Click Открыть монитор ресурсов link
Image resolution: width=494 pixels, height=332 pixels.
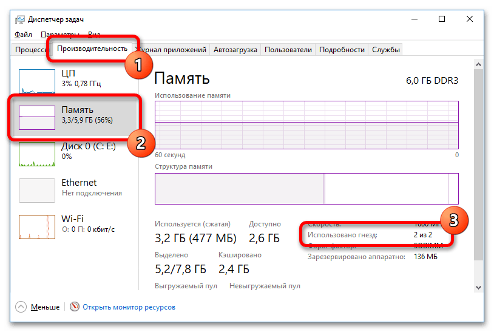[129, 307]
